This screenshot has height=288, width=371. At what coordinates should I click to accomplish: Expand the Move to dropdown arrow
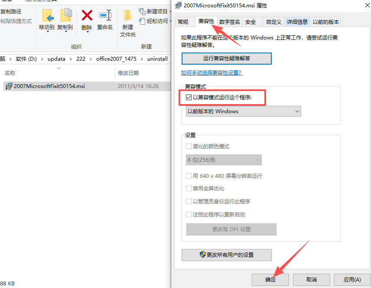pos(48,32)
